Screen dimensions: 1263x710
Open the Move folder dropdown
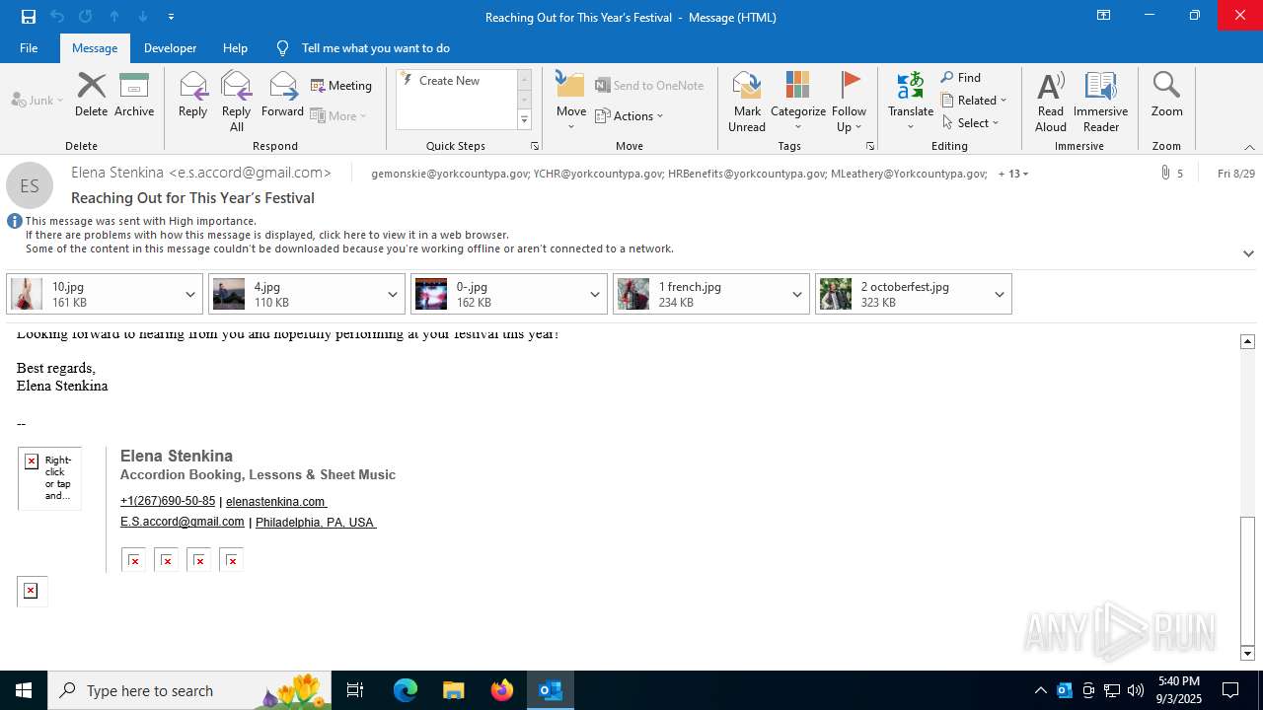(x=571, y=102)
